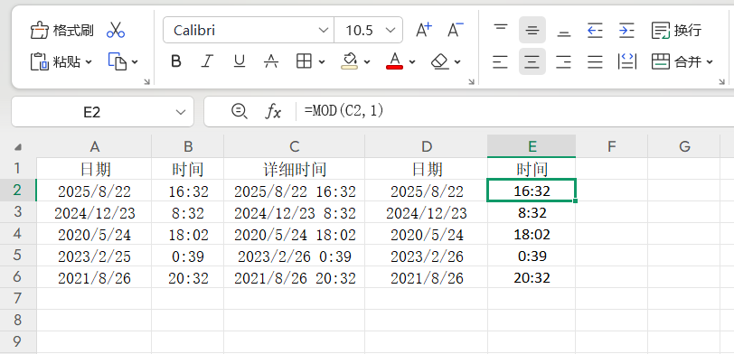
Task: Click the Paste (粘贴) clipboard icon
Action: [x=40, y=61]
